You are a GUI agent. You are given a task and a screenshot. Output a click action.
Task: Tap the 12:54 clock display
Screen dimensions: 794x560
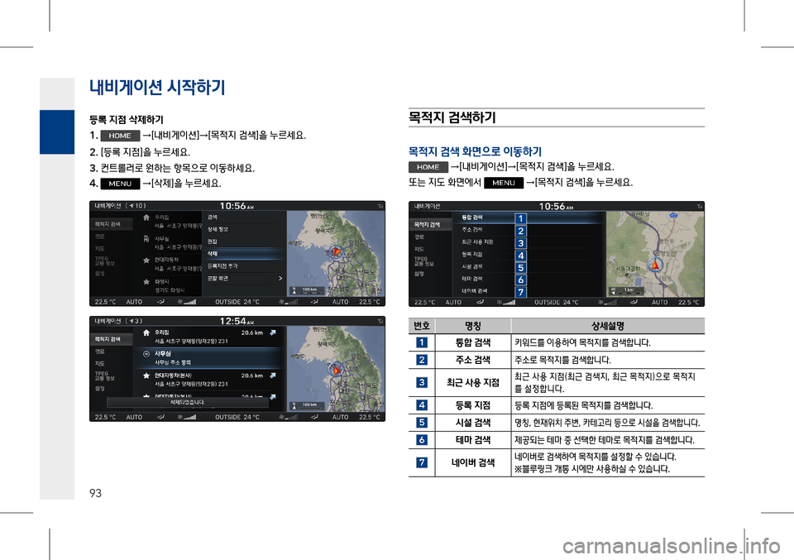pyautogui.click(x=237, y=321)
